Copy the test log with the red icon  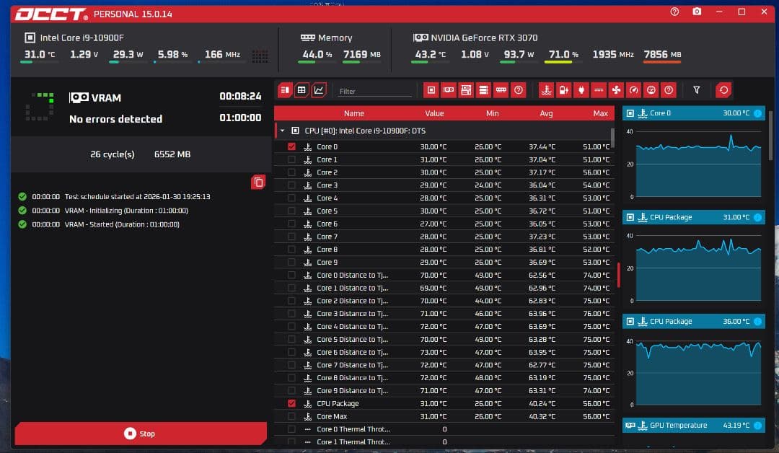(x=258, y=182)
